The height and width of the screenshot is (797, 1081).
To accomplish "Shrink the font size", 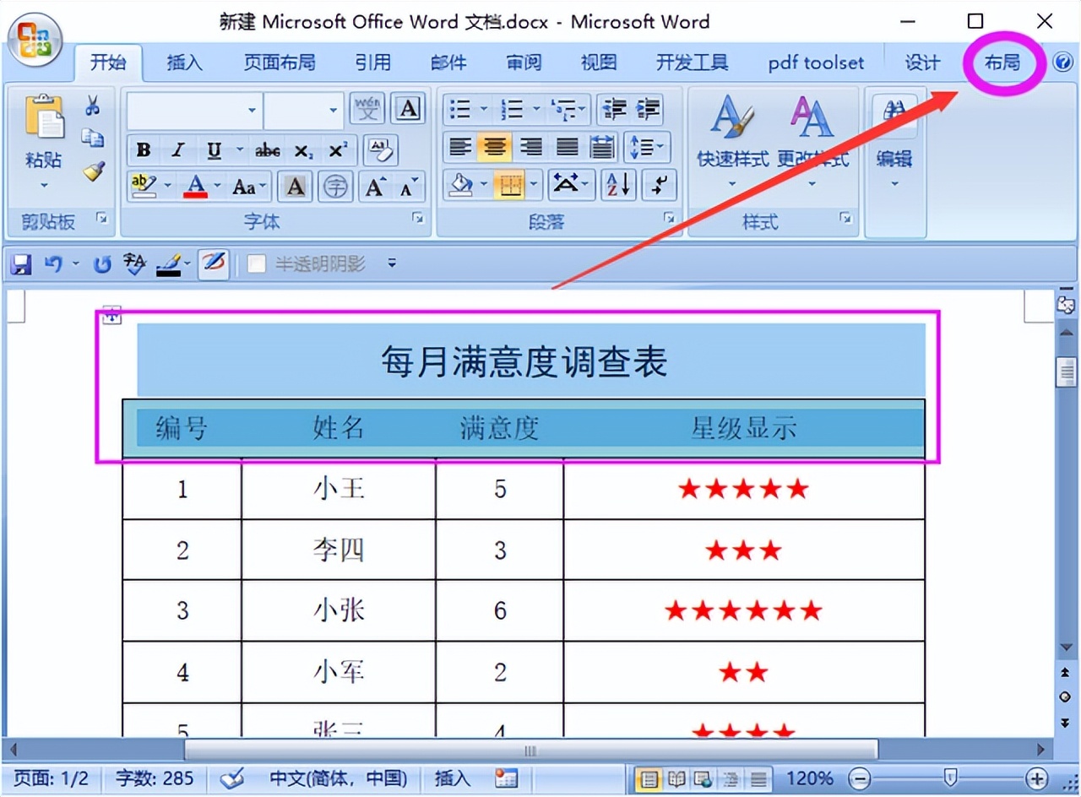I will 408,187.
